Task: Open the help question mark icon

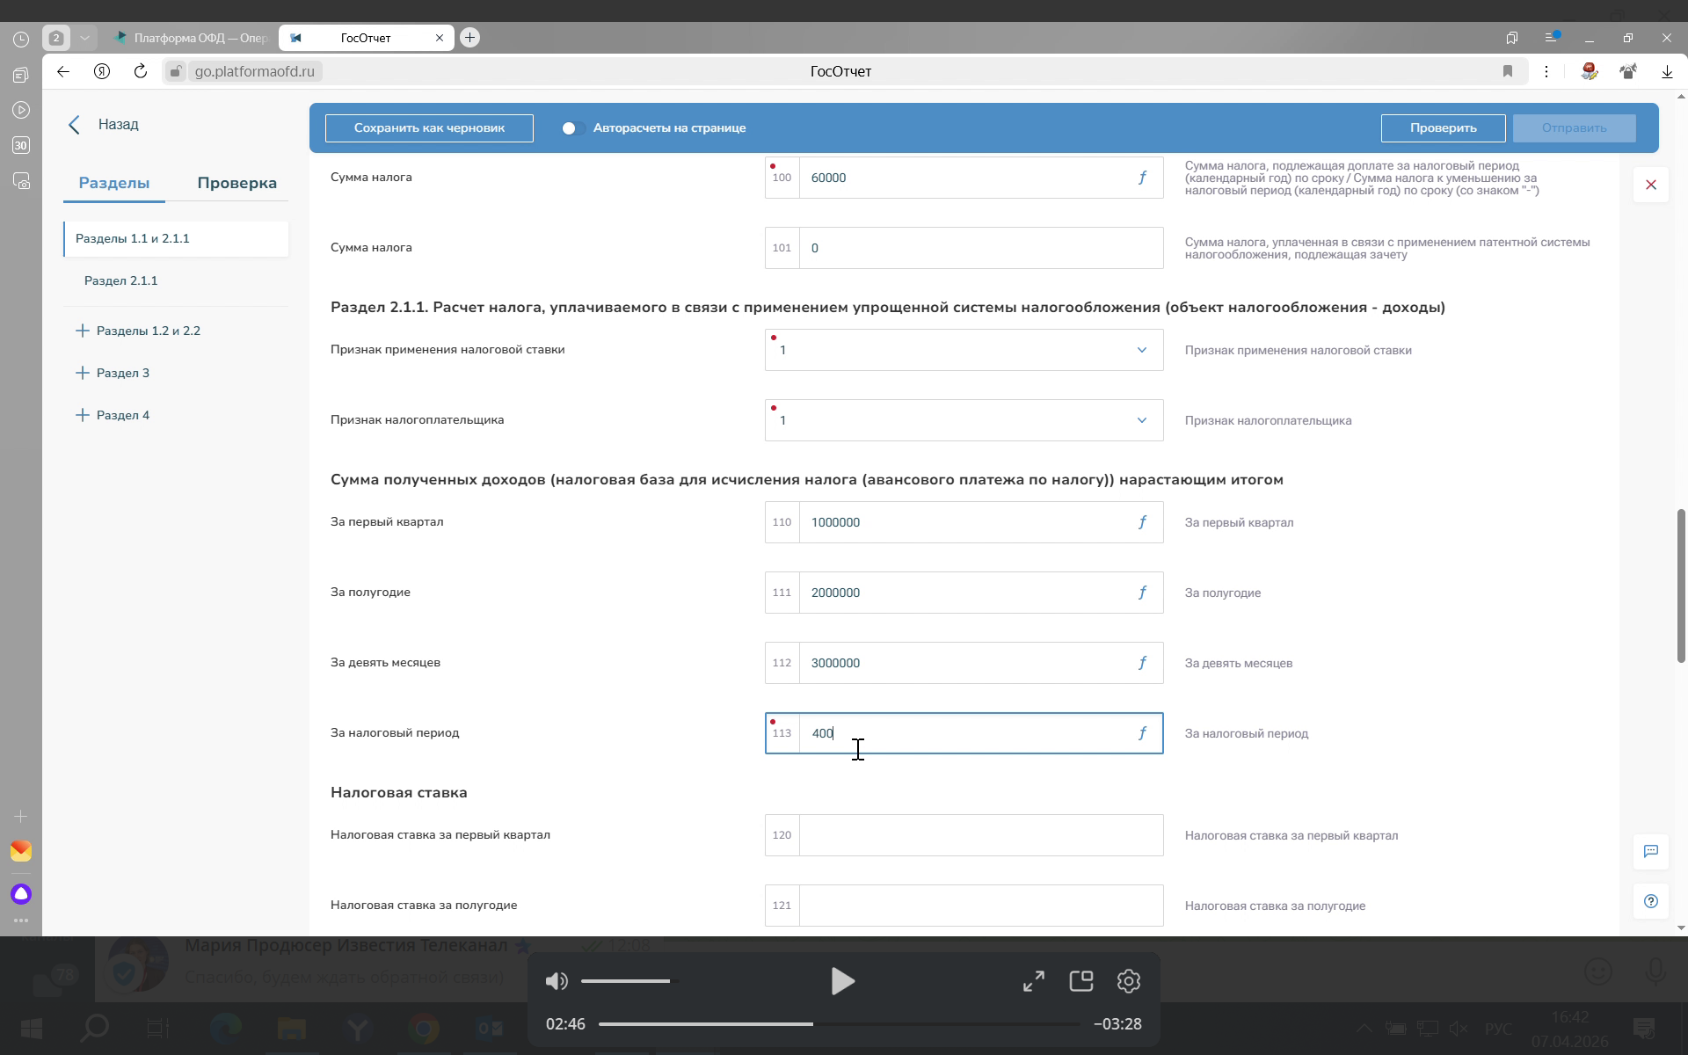Action: [x=1650, y=901]
